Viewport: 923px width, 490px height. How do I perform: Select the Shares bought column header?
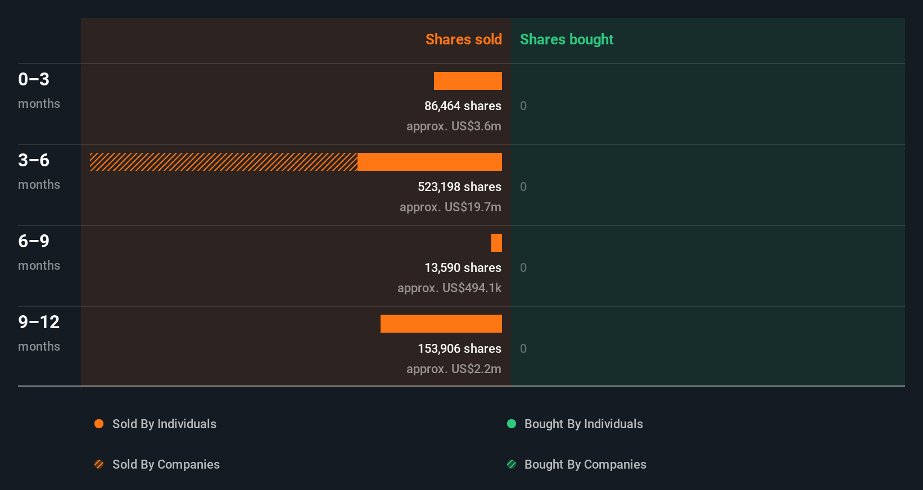(x=567, y=39)
